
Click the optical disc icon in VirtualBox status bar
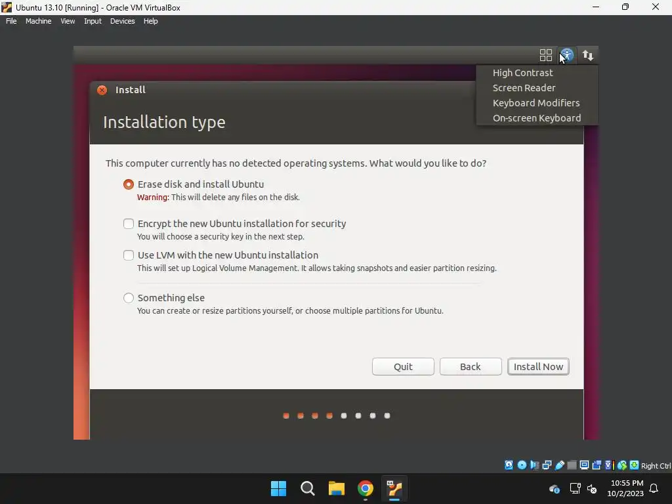522,465
